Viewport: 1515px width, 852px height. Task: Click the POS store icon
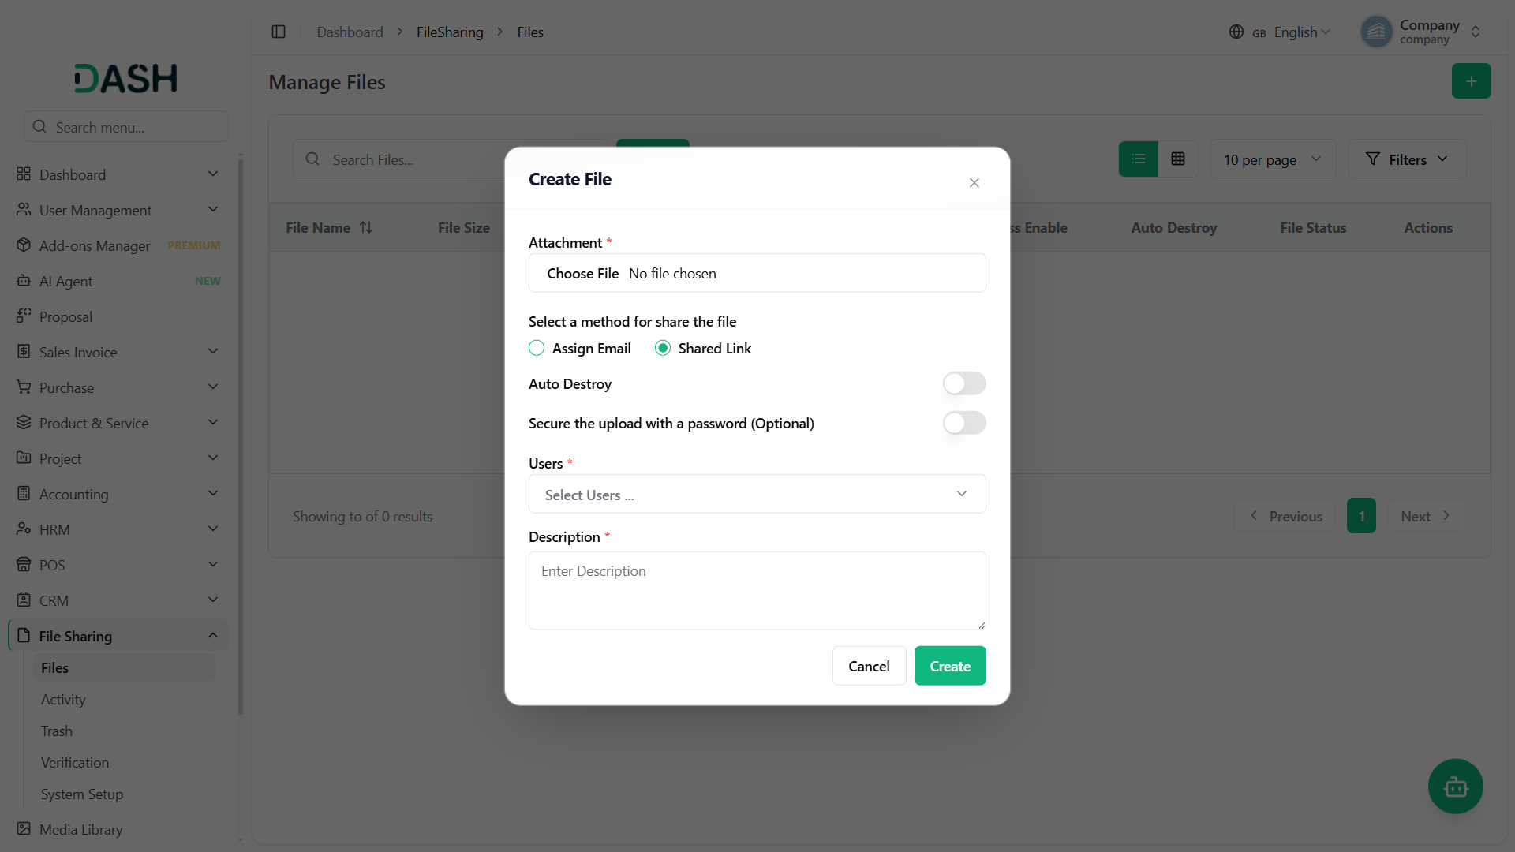[x=24, y=565]
